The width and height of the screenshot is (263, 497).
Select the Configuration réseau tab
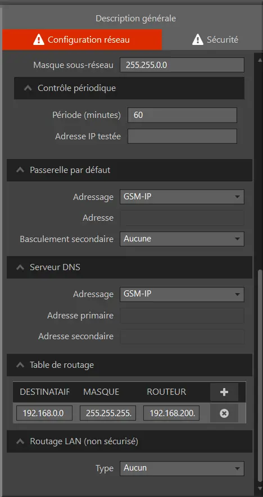[82, 40]
